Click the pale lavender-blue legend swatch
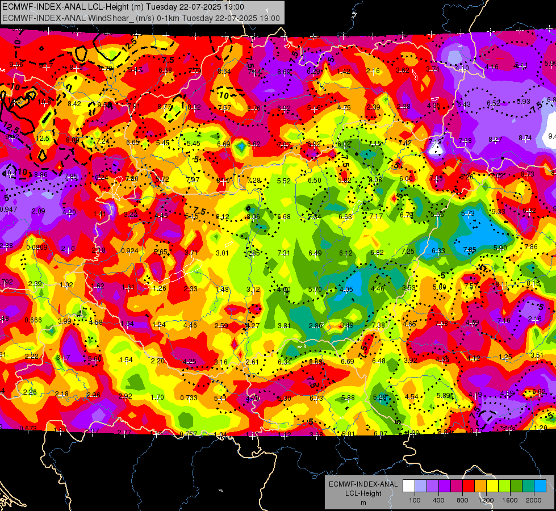The image size is (556, 511). click(x=421, y=485)
